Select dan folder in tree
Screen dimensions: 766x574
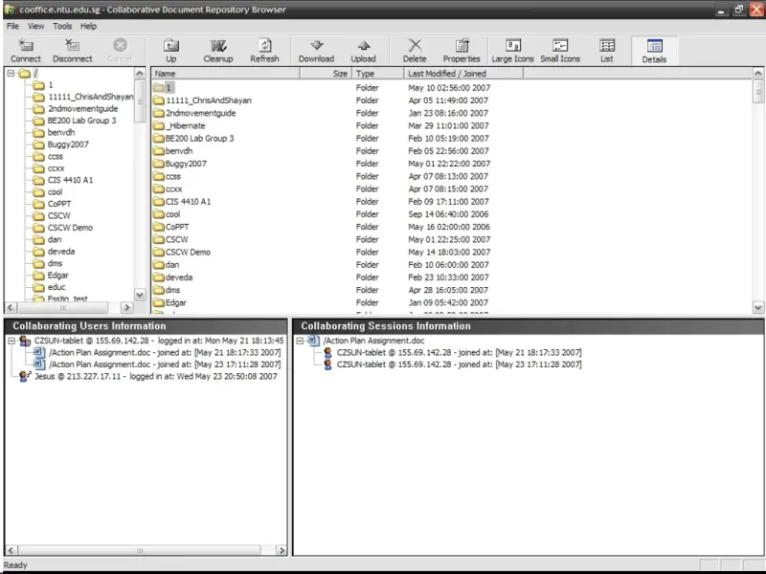click(55, 240)
